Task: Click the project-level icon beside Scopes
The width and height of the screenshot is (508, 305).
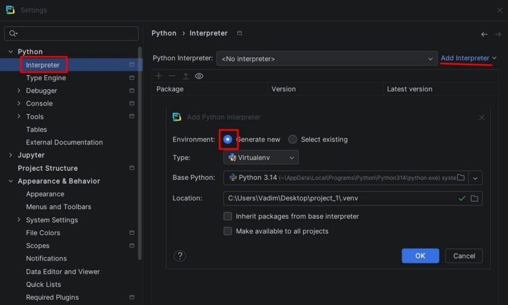Action: click(x=132, y=246)
